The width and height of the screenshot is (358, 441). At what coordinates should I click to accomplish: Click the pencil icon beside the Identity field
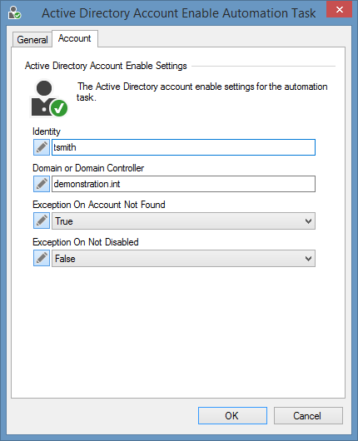click(42, 147)
